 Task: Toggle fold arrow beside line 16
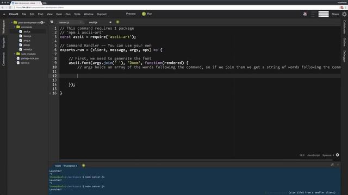50,93
